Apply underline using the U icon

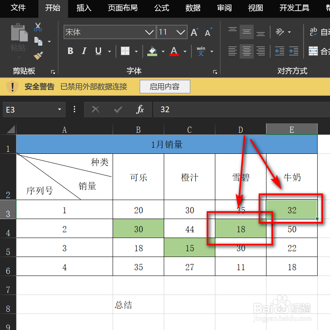pyautogui.click(x=98, y=51)
